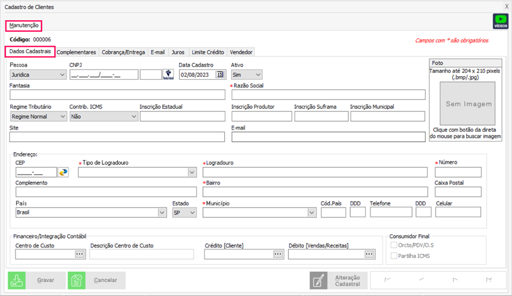This screenshot has height=296, width=512.
Task: Click the CEP address search icon
Action: point(63,172)
